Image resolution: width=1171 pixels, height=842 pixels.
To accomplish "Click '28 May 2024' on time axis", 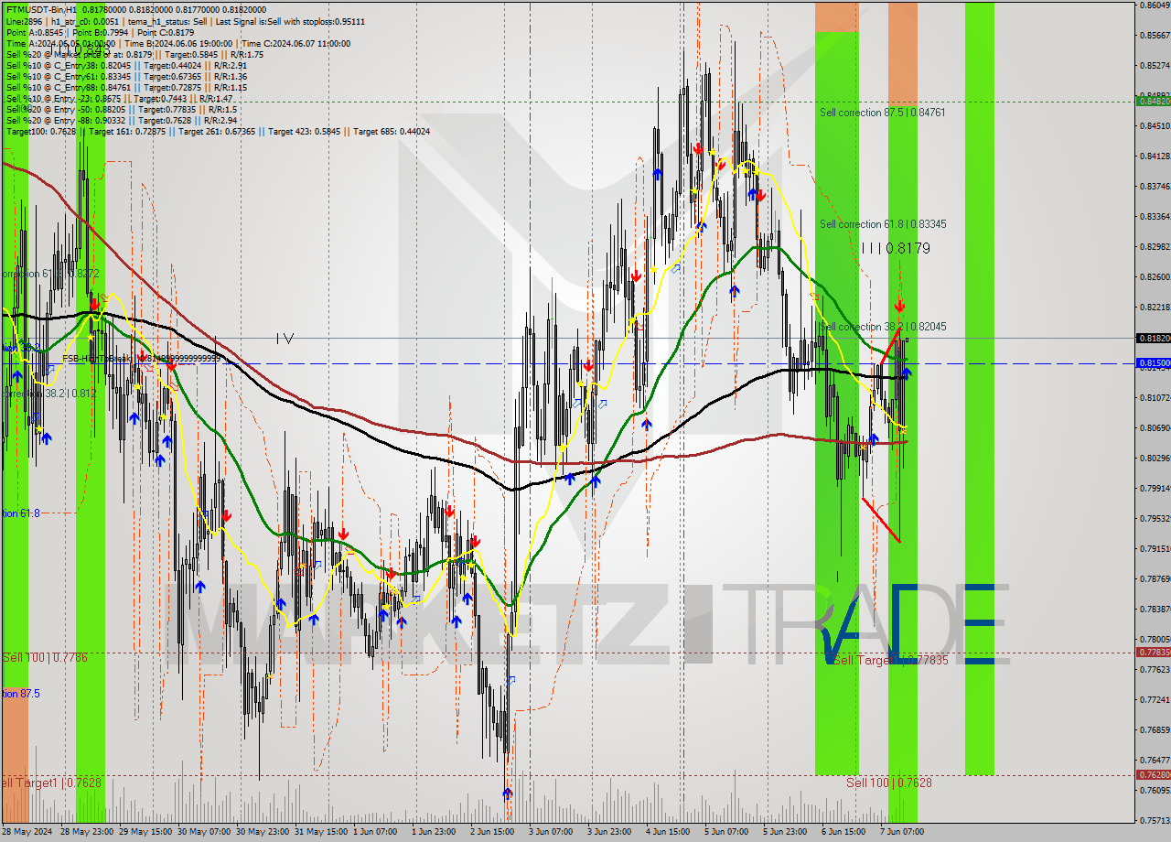I will [27, 832].
